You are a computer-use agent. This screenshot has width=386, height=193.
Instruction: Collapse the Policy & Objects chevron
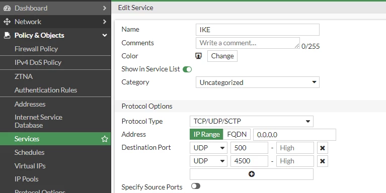(x=105, y=35)
